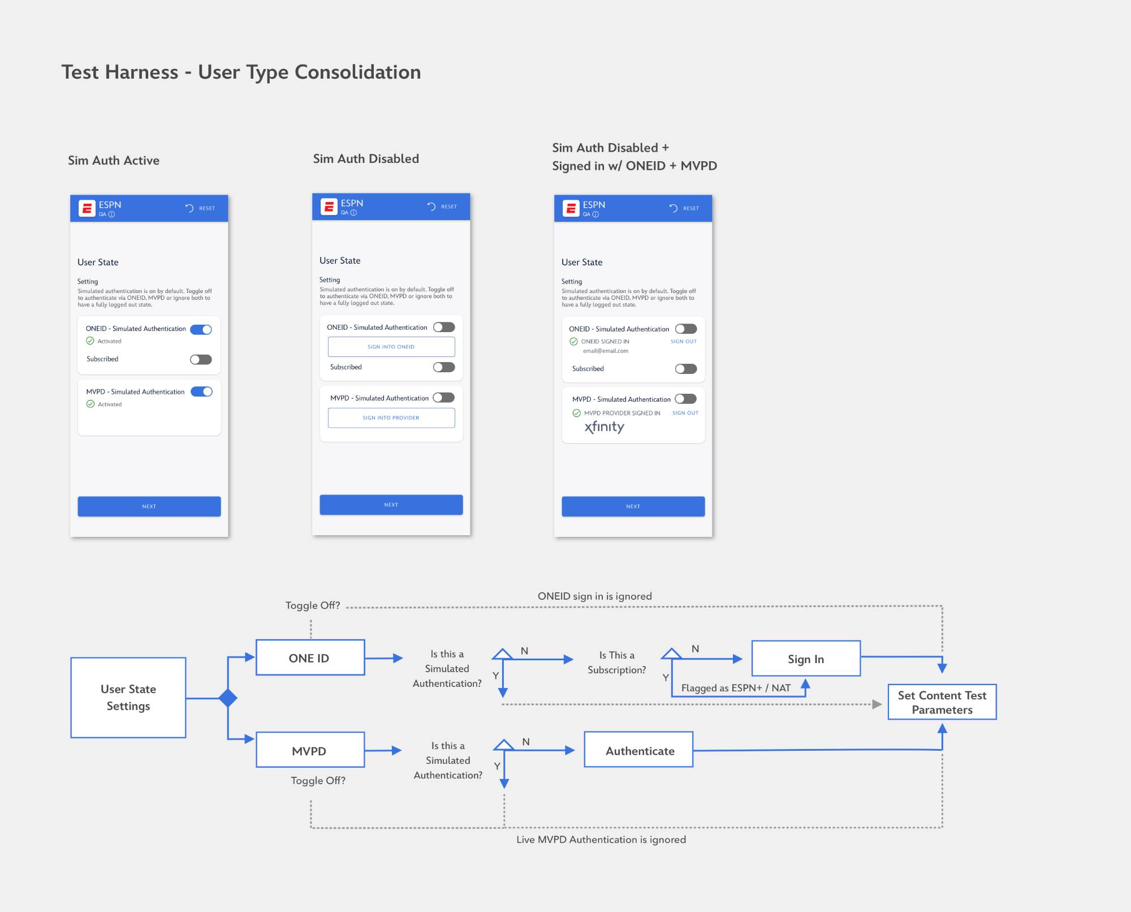This screenshot has width=1131, height=912.
Task: Toggle Subscribed switch in third mockup
Action: point(686,369)
